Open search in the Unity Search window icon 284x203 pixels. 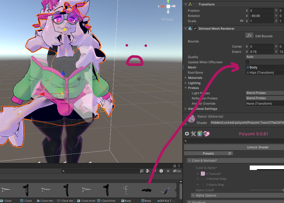tap(142, 171)
